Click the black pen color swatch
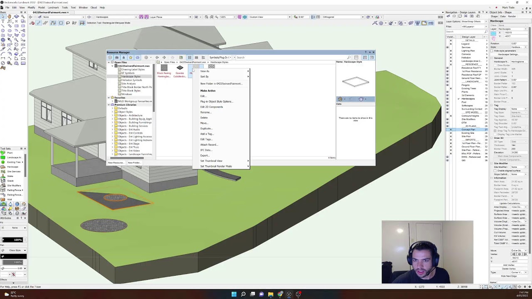The image size is (532, 299). point(14,257)
